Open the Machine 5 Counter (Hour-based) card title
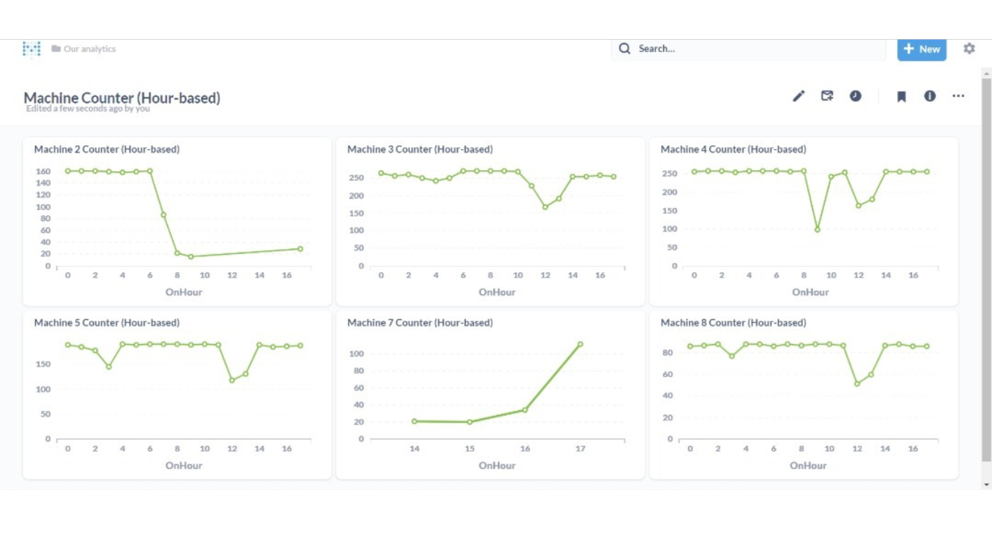992x558 pixels. pos(107,323)
